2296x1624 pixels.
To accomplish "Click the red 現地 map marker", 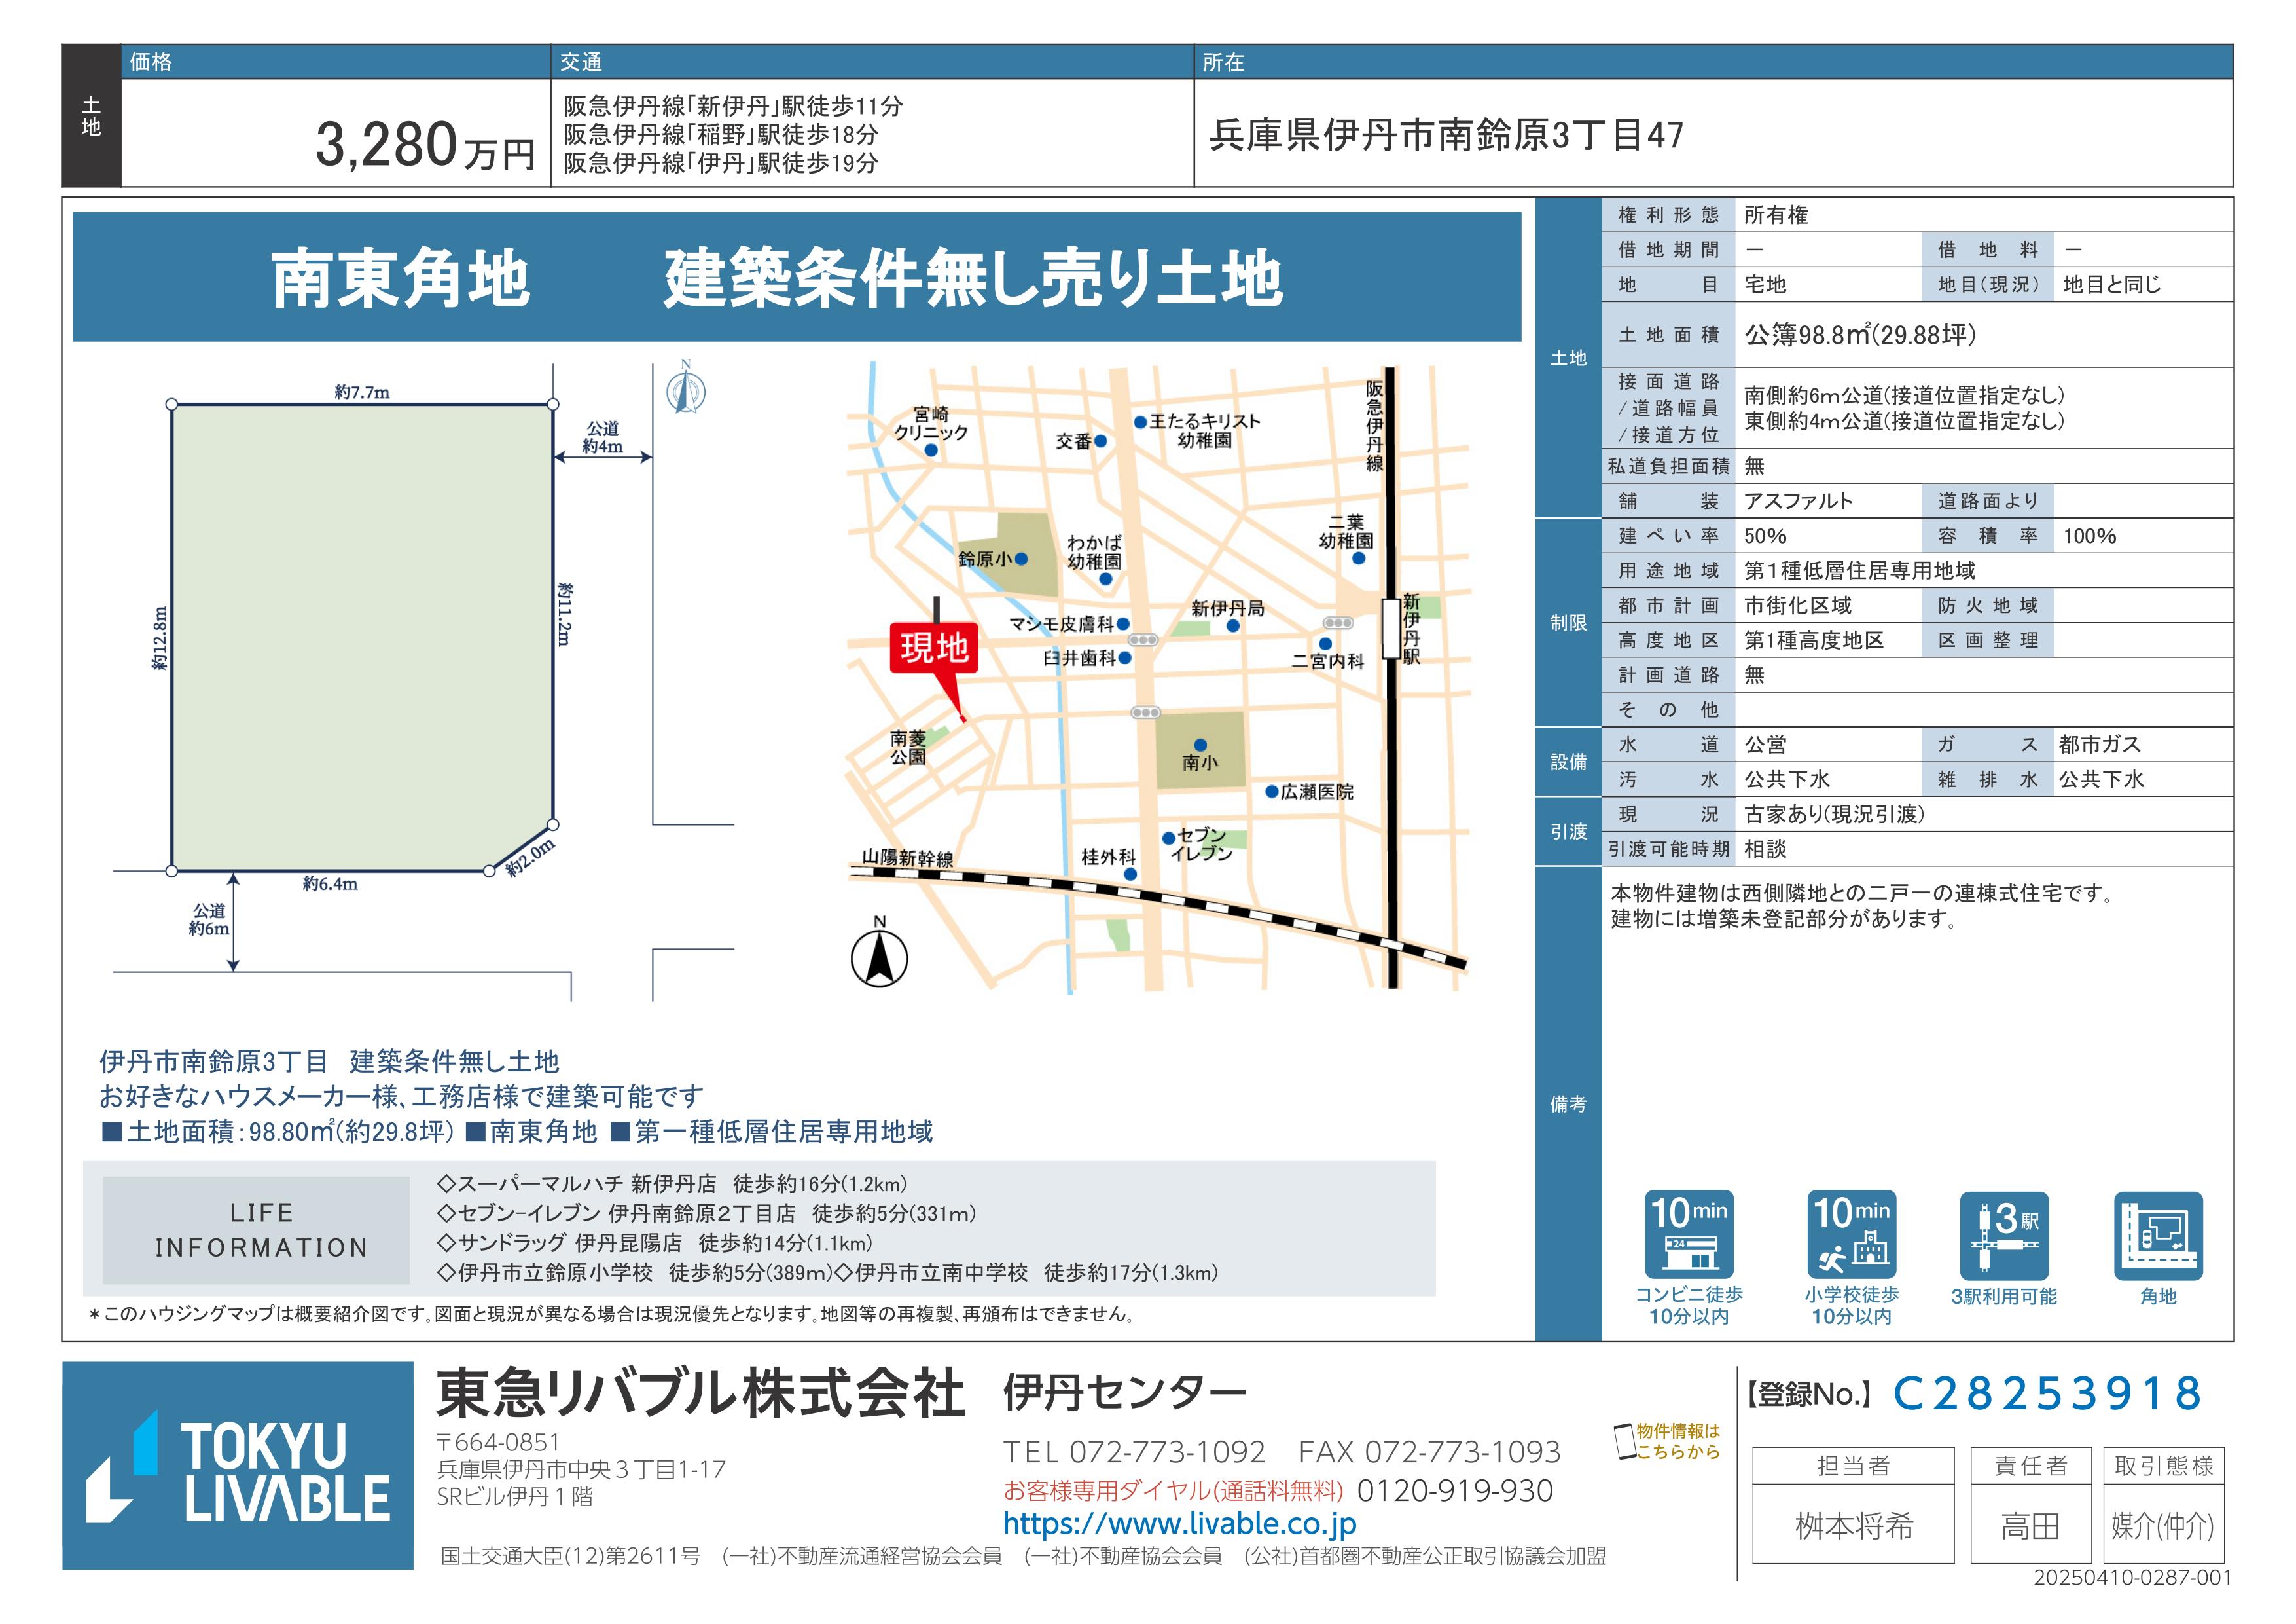I will 933,648.
